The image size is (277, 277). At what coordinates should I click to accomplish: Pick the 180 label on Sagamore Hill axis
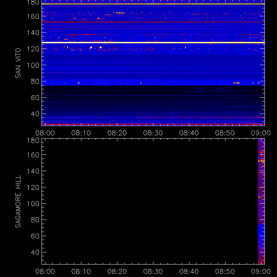tap(33, 141)
